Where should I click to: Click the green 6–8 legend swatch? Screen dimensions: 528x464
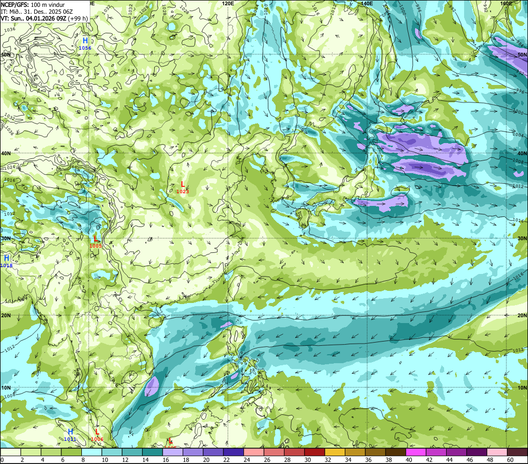click(71, 452)
